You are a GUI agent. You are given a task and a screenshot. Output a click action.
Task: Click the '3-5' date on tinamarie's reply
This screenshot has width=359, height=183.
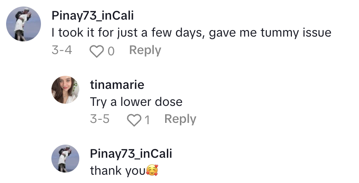point(100,119)
